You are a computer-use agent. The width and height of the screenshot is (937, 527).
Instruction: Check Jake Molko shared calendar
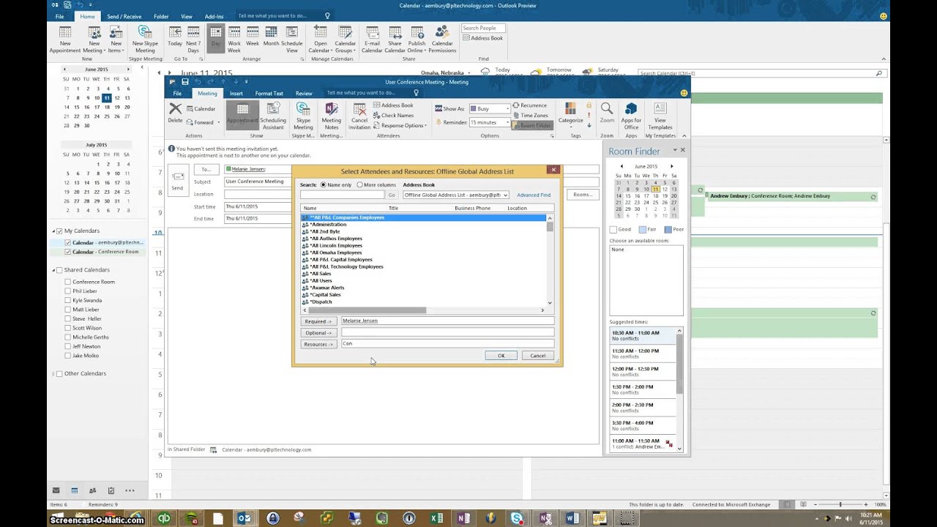click(x=68, y=356)
